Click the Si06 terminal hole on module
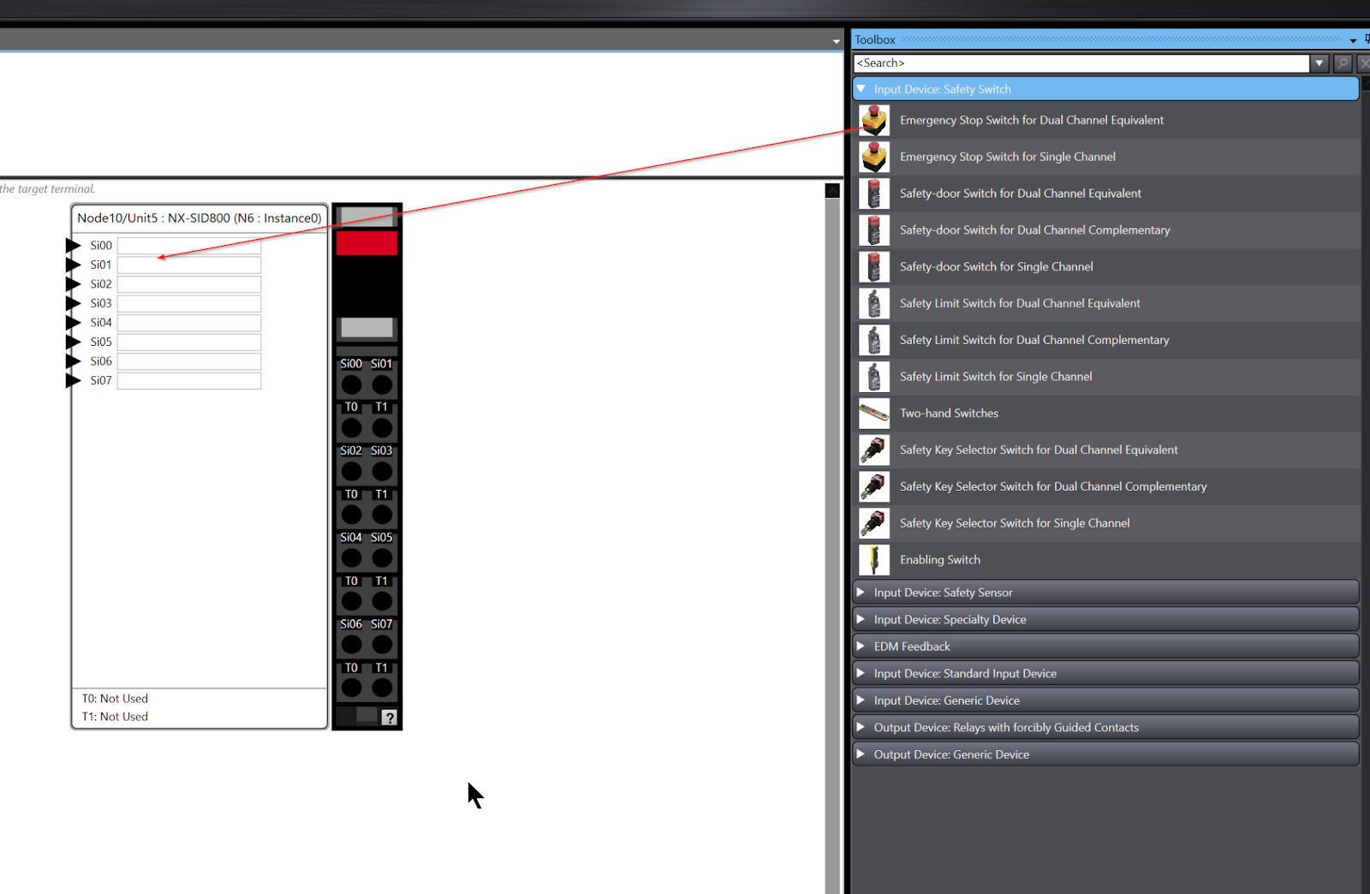This screenshot has height=894, width=1370. pyautogui.click(x=351, y=645)
